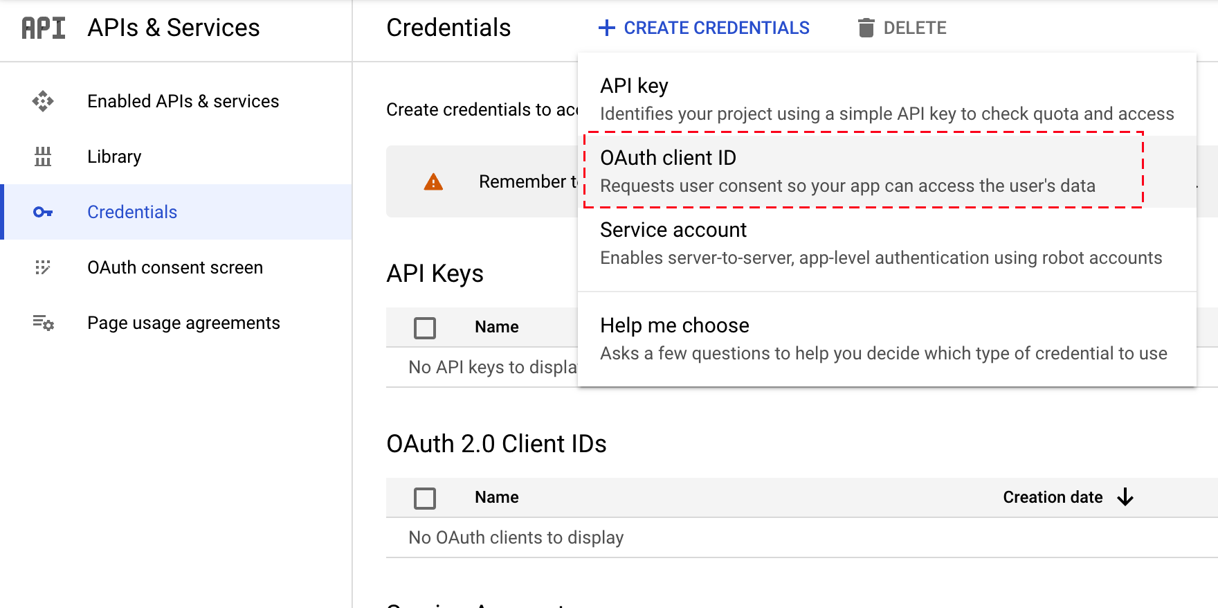Go to OAuth consent screen page

175,267
